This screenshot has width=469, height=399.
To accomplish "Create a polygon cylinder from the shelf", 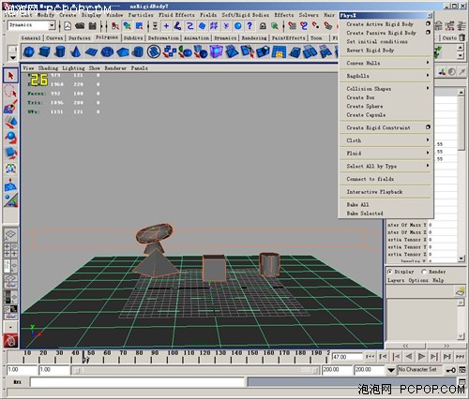I will (x=60, y=52).
